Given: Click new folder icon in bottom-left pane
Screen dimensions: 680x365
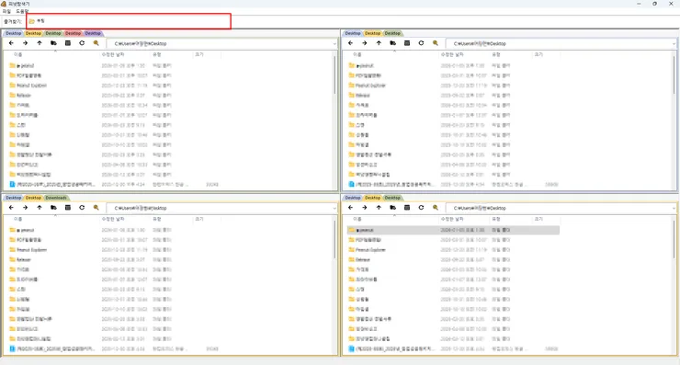Looking at the screenshot, I should (x=53, y=208).
